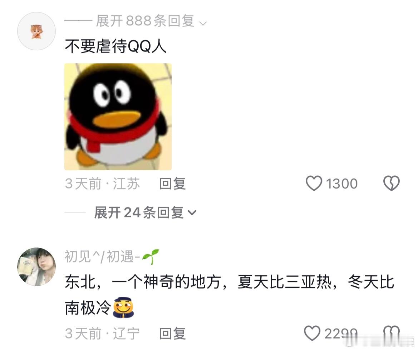Click the chevron beside 展开888条回复
The image size is (418, 351).
coord(203,24)
